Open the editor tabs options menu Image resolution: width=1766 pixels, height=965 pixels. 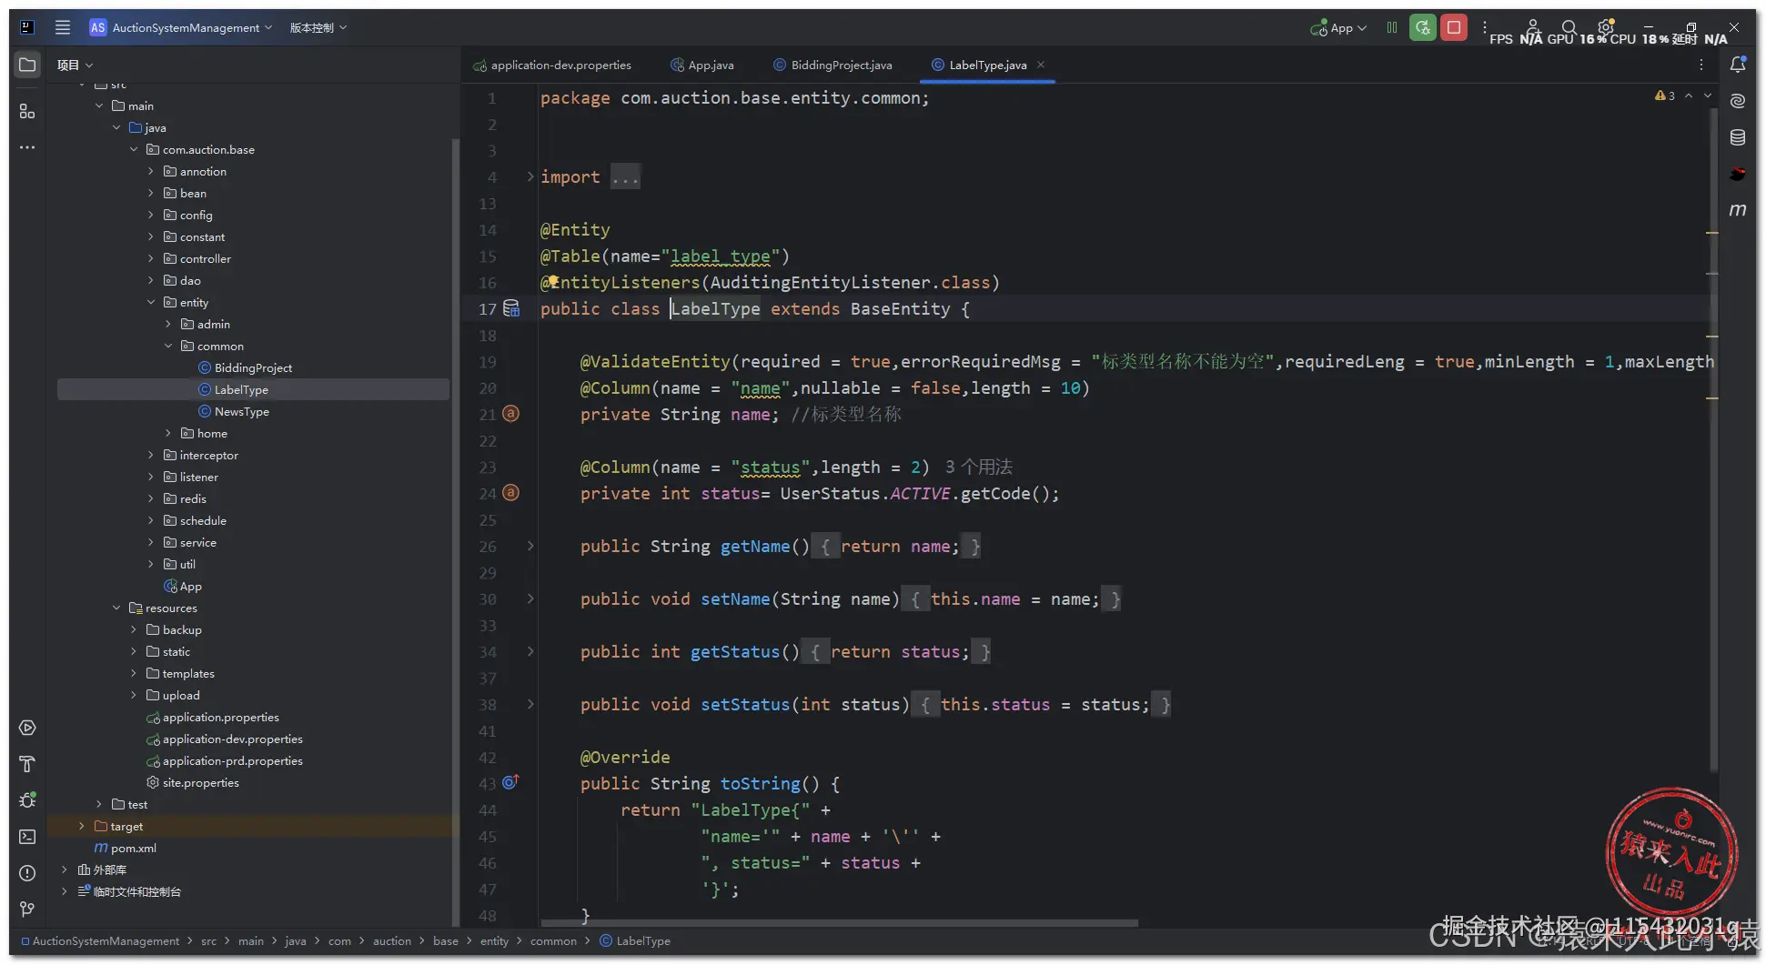(1701, 65)
